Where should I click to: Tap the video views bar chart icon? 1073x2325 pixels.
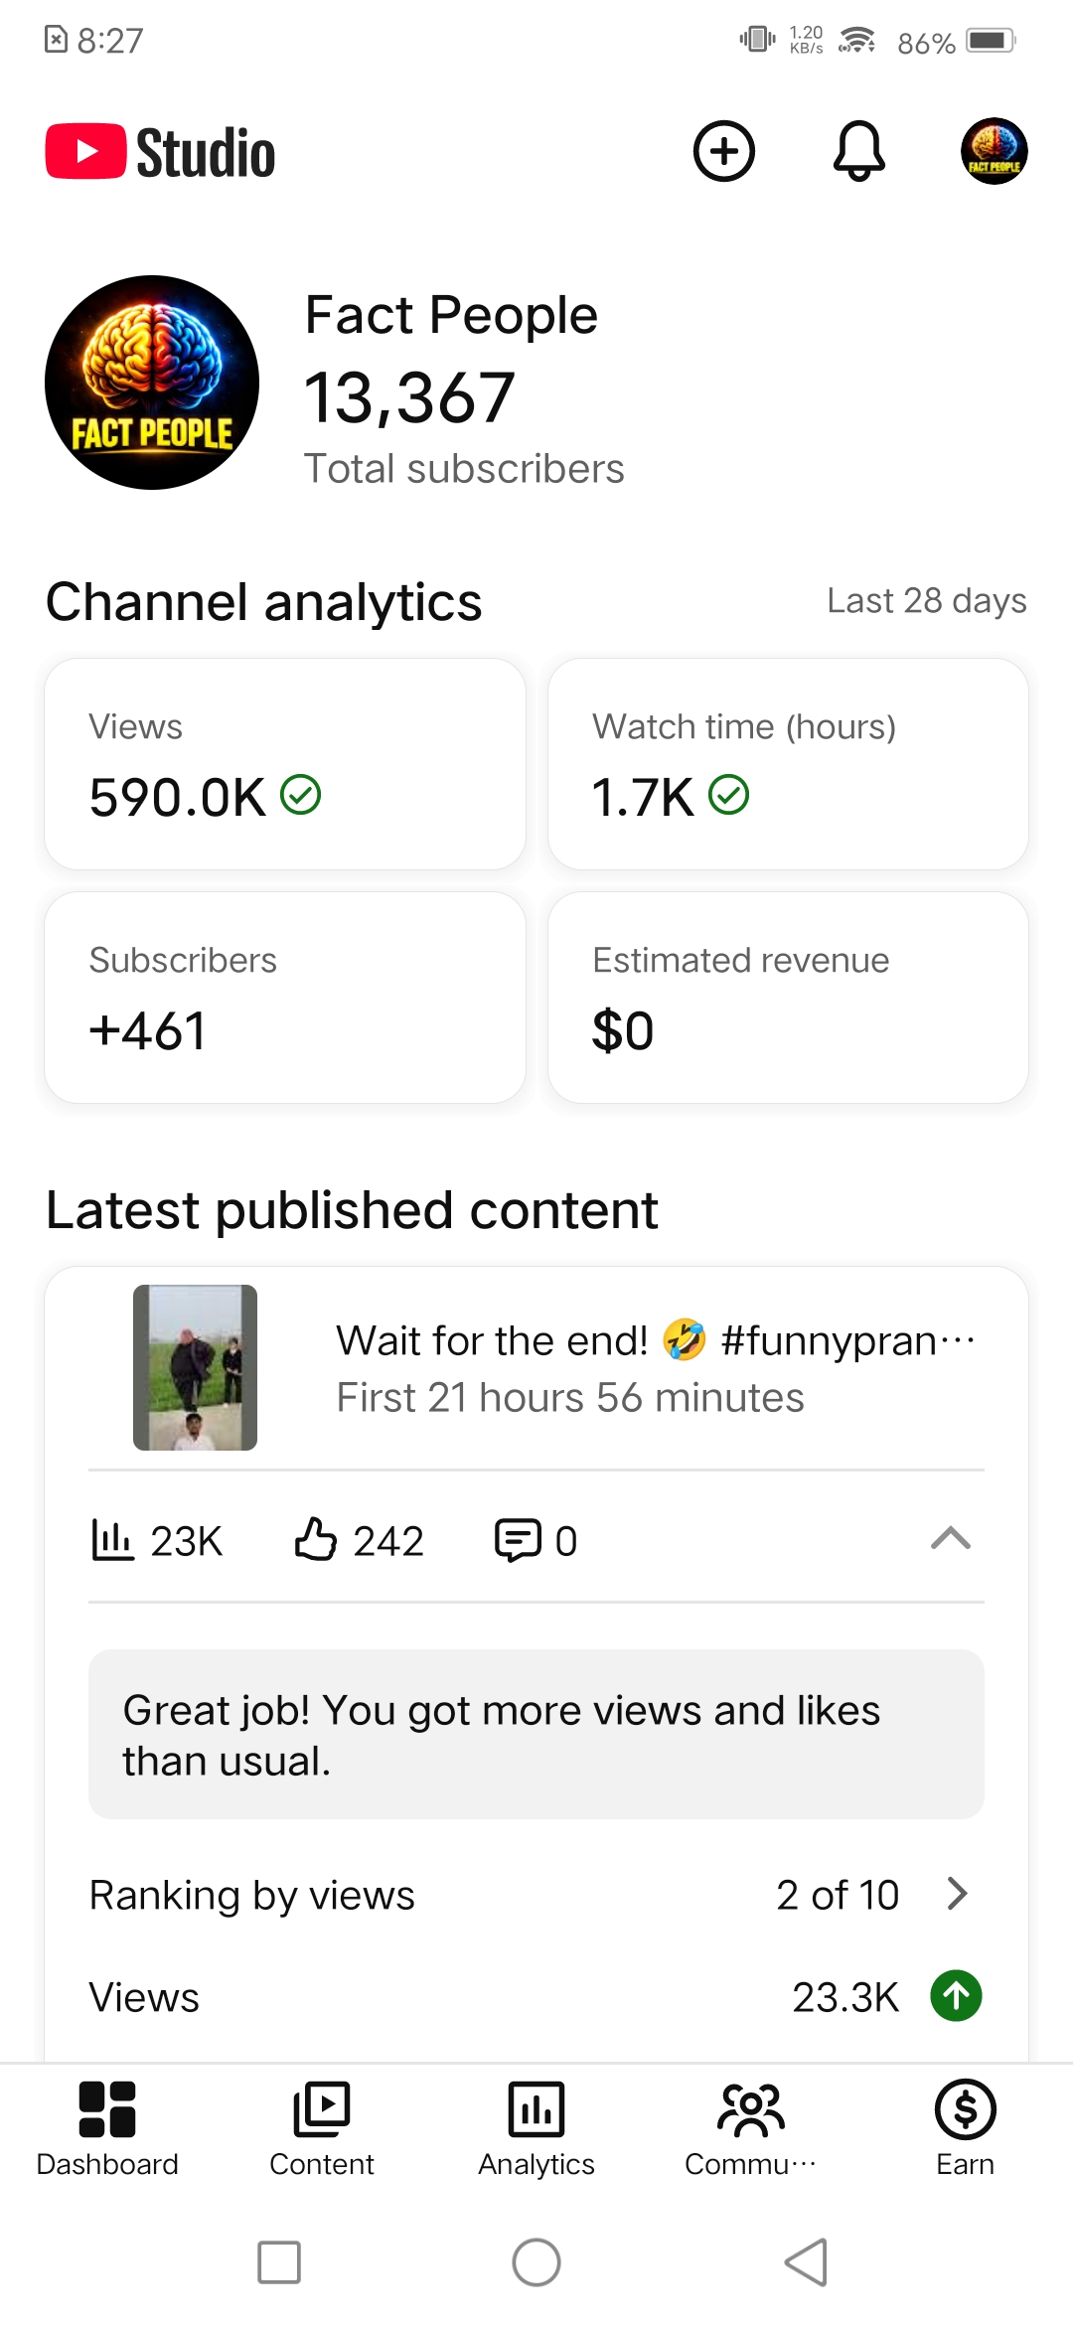point(112,1540)
